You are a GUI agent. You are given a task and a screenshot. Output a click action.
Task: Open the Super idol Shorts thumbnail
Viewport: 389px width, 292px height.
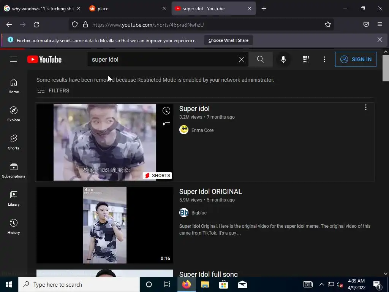pyautogui.click(x=105, y=142)
